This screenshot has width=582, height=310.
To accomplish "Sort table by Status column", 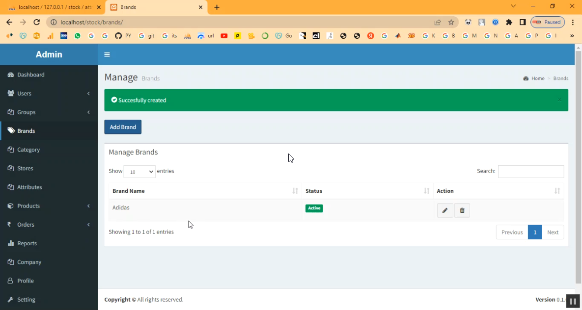I will (367, 191).
